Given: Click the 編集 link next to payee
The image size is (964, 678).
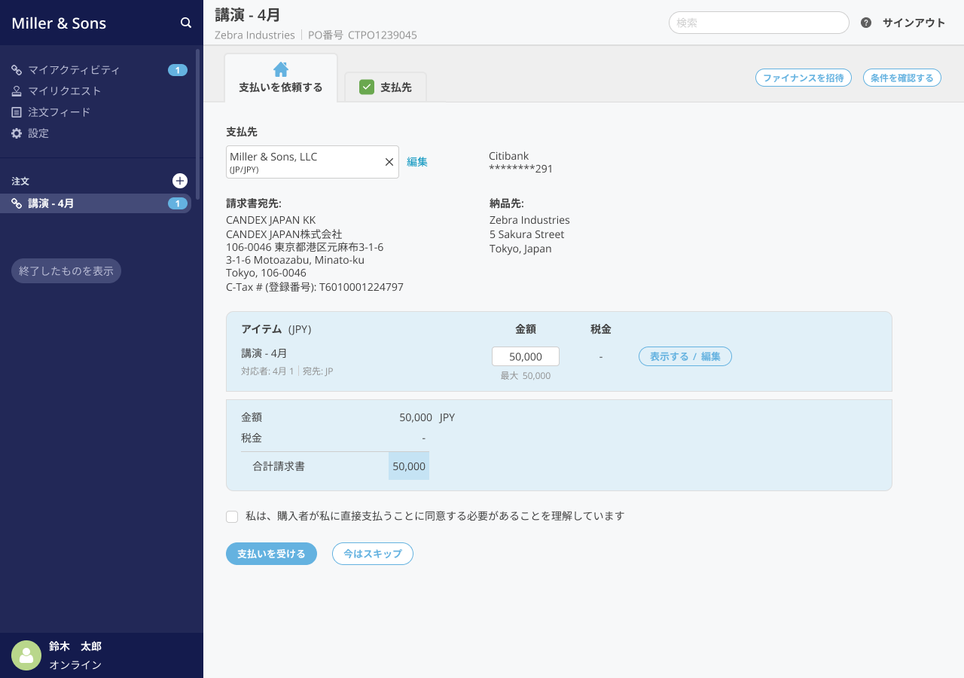Looking at the screenshot, I should click(417, 162).
